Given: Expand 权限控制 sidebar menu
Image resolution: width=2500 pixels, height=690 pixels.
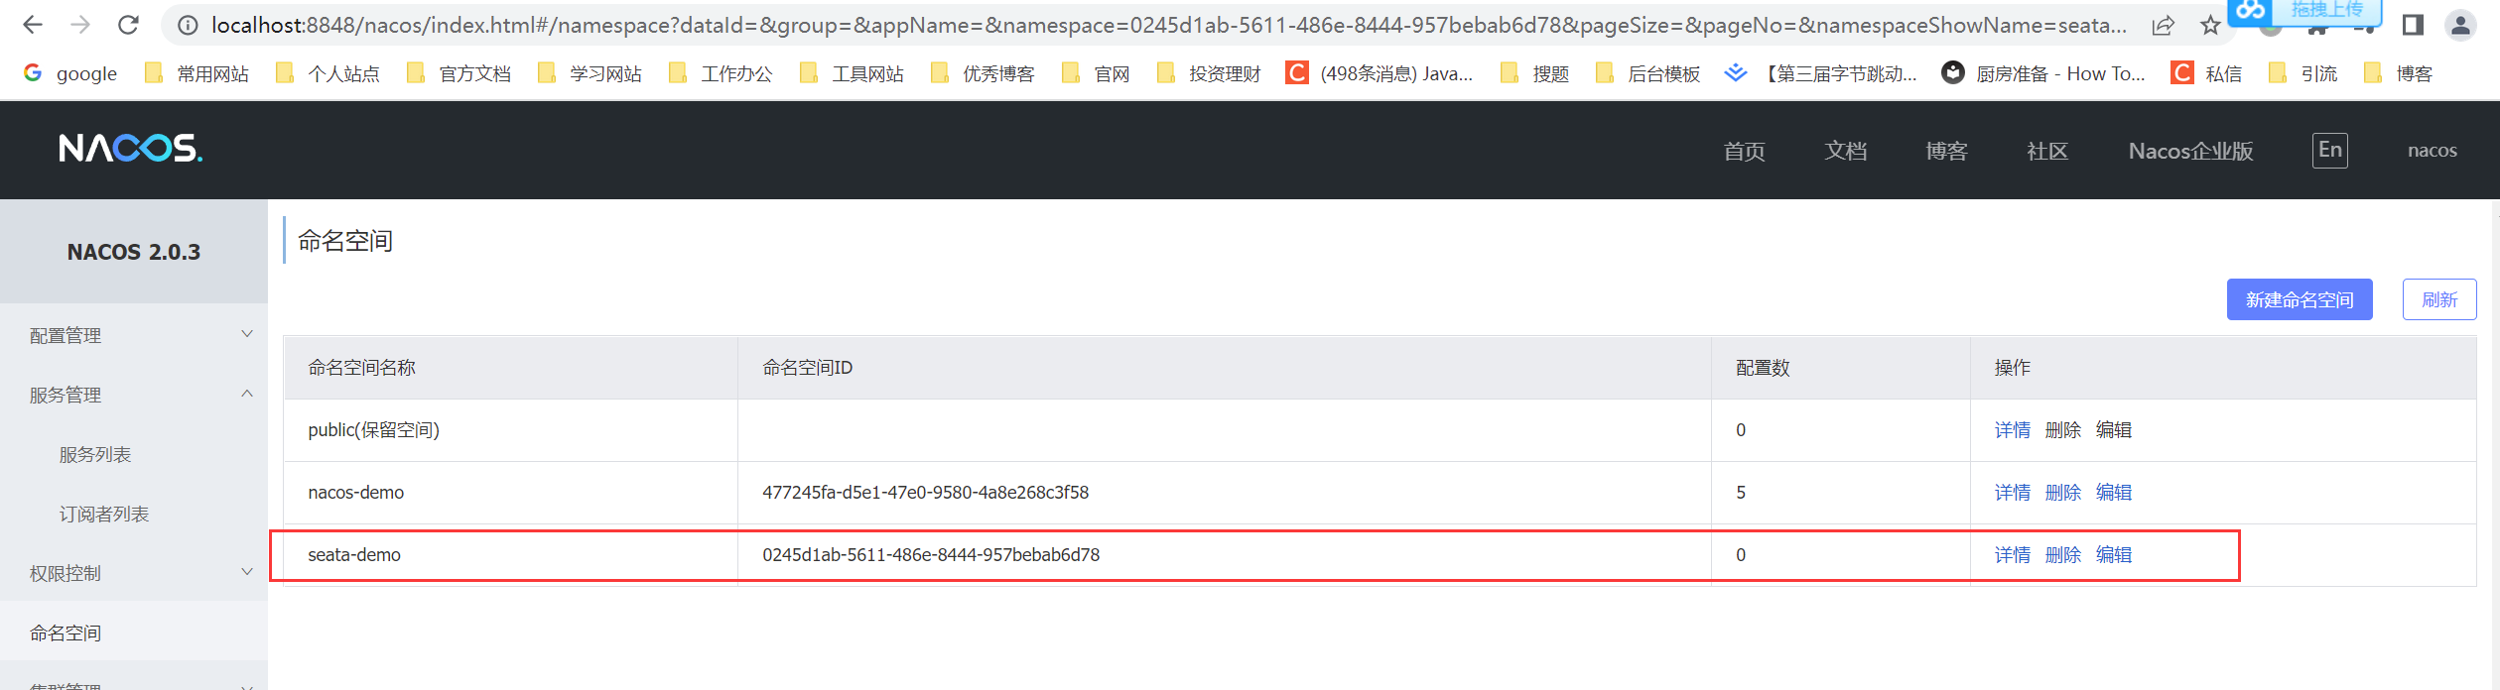Looking at the screenshot, I should [134, 573].
